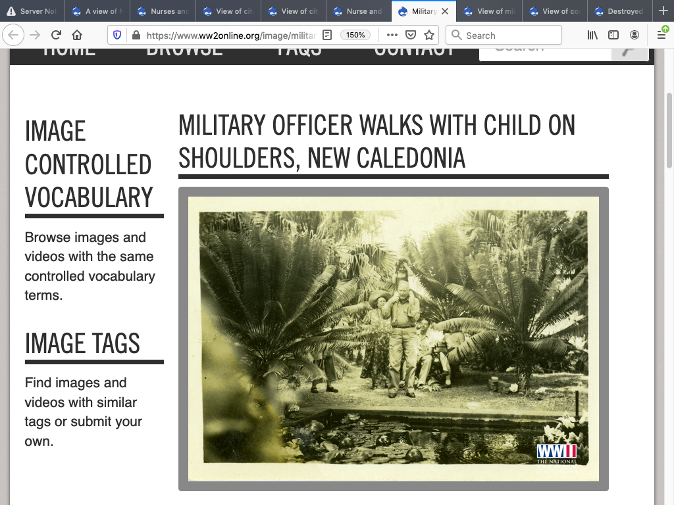
Task: Open page actions three-dot menu
Action: point(392,35)
